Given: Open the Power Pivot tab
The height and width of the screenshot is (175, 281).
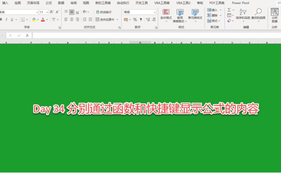Looking at the screenshot, I should coord(240,3).
